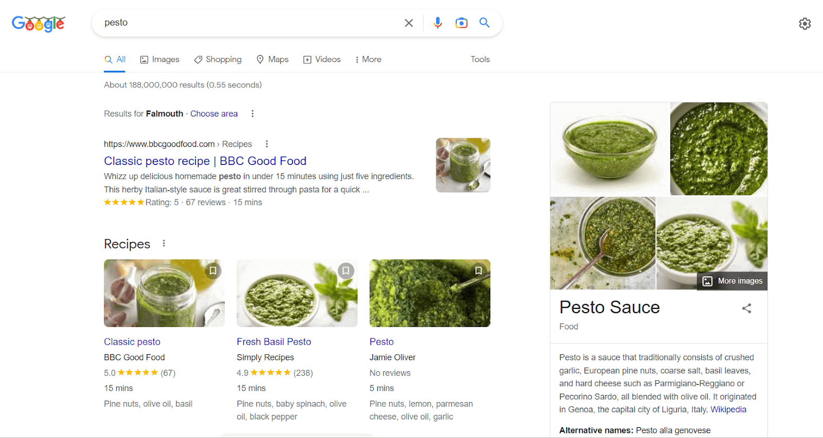Open the Wikipedia link in Pesto description
The height and width of the screenshot is (438, 823).
click(x=728, y=410)
